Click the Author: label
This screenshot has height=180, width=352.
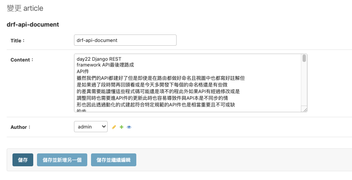20,127
